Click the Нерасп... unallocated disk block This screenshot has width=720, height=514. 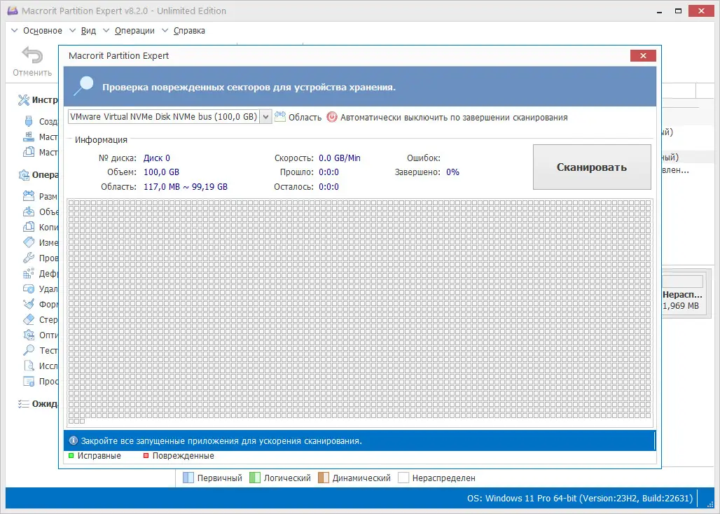pyautogui.click(x=682, y=294)
